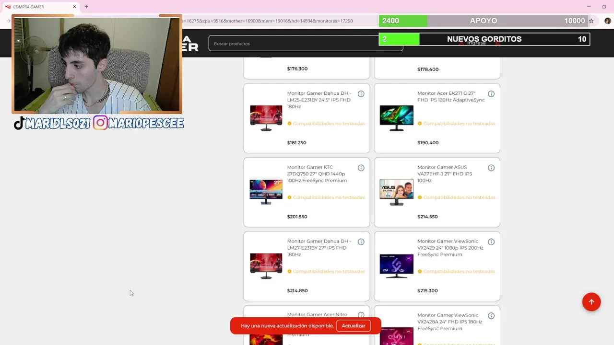The height and width of the screenshot is (345, 614).
Task: Click the update available notification text
Action: 287,326
